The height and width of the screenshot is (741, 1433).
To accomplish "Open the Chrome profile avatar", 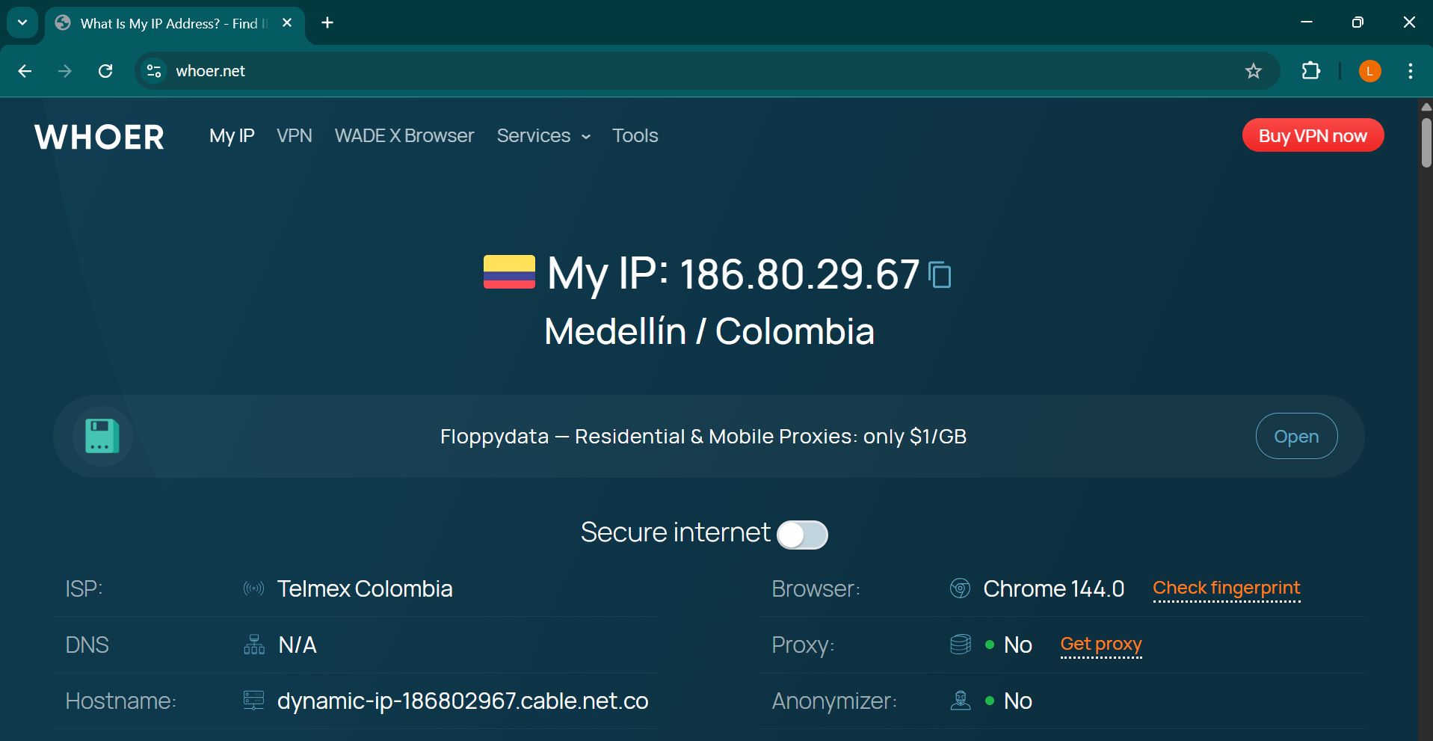I will point(1369,71).
